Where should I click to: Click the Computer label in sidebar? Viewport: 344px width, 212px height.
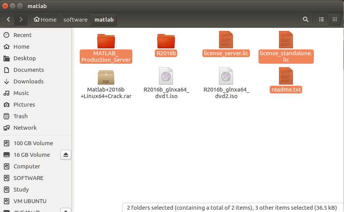[x=27, y=166]
